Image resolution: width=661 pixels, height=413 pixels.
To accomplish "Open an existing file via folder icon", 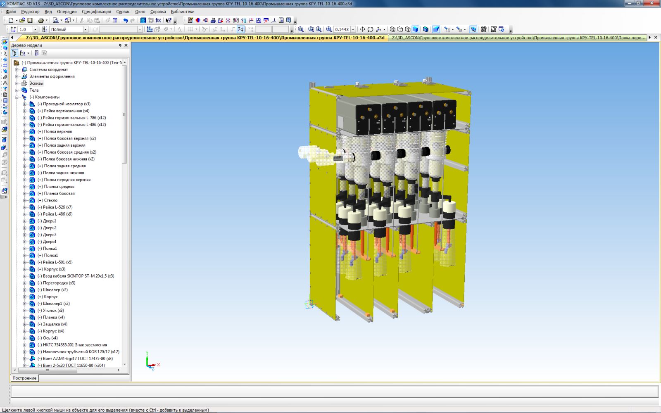I will click(22, 20).
